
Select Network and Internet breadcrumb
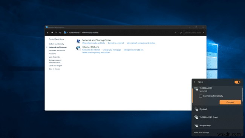(90, 33)
